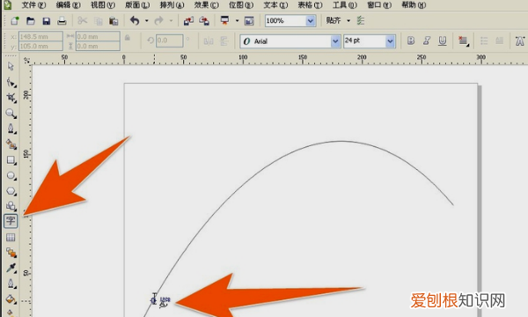Click the Cut scissors icon
528x317 pixels.
tap(83, 21)
